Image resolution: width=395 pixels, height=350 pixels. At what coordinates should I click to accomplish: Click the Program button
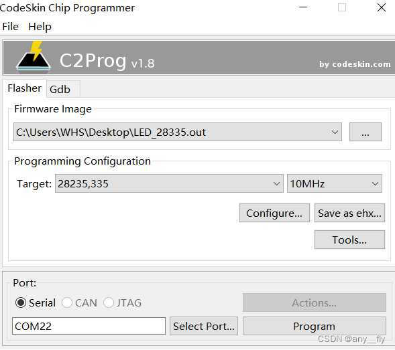(x=315, y=326)
